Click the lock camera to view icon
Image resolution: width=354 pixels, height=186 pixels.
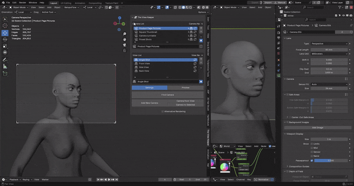tap(124, 51)
